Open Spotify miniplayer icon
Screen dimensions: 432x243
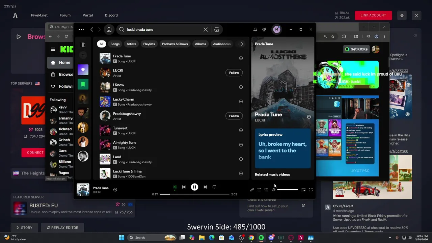(x=303, y=190)
